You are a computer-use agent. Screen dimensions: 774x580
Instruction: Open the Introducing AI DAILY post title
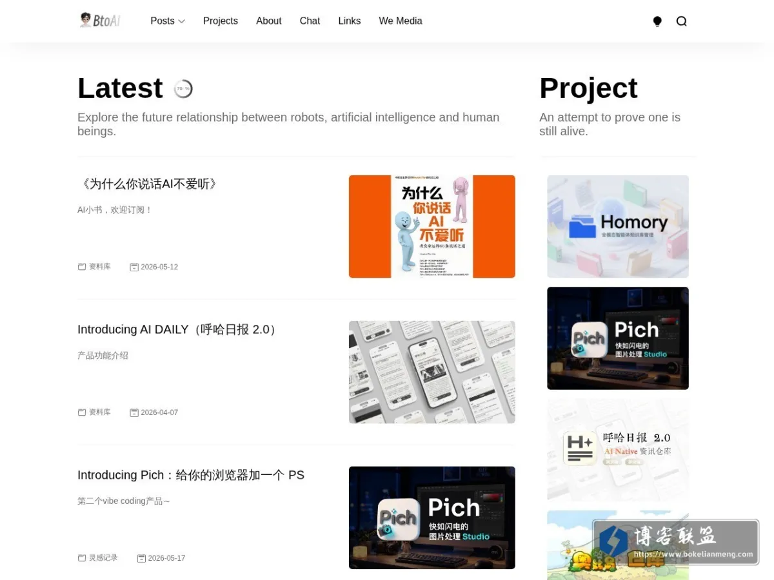(x=179, y=329)
